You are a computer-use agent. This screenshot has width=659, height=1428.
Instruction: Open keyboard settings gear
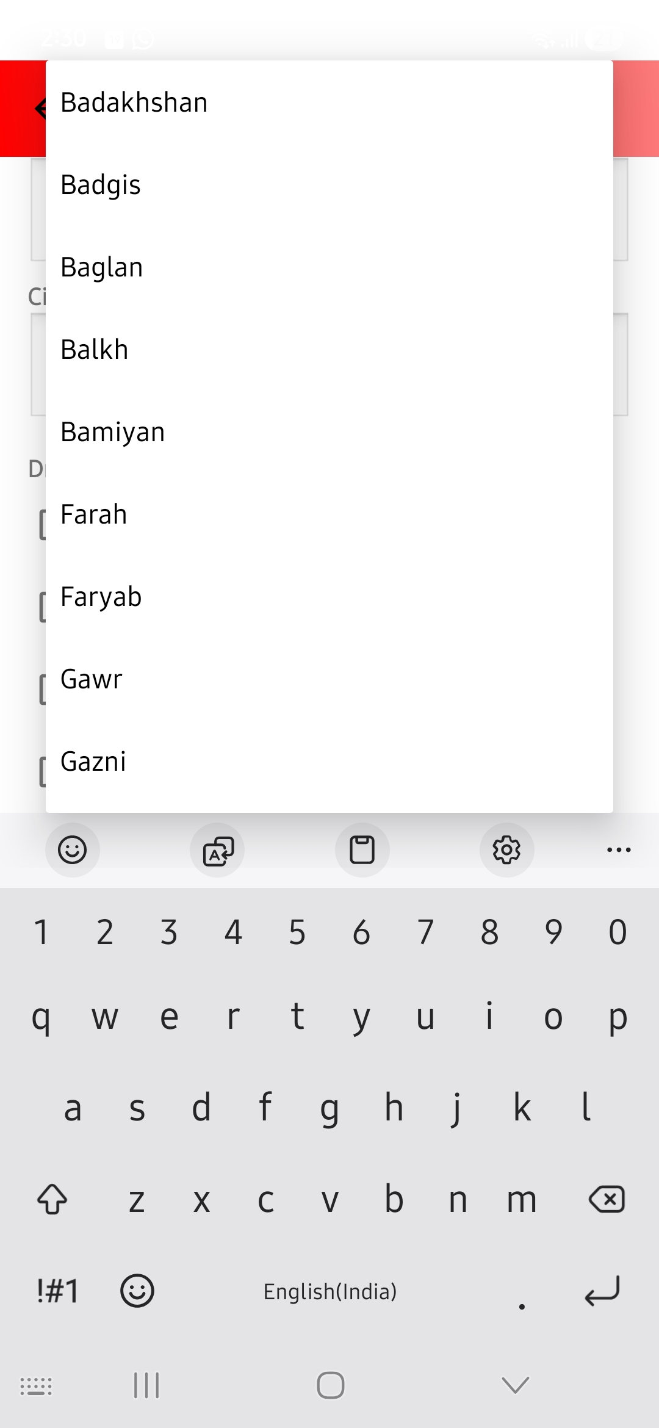[x=506, y=849]
